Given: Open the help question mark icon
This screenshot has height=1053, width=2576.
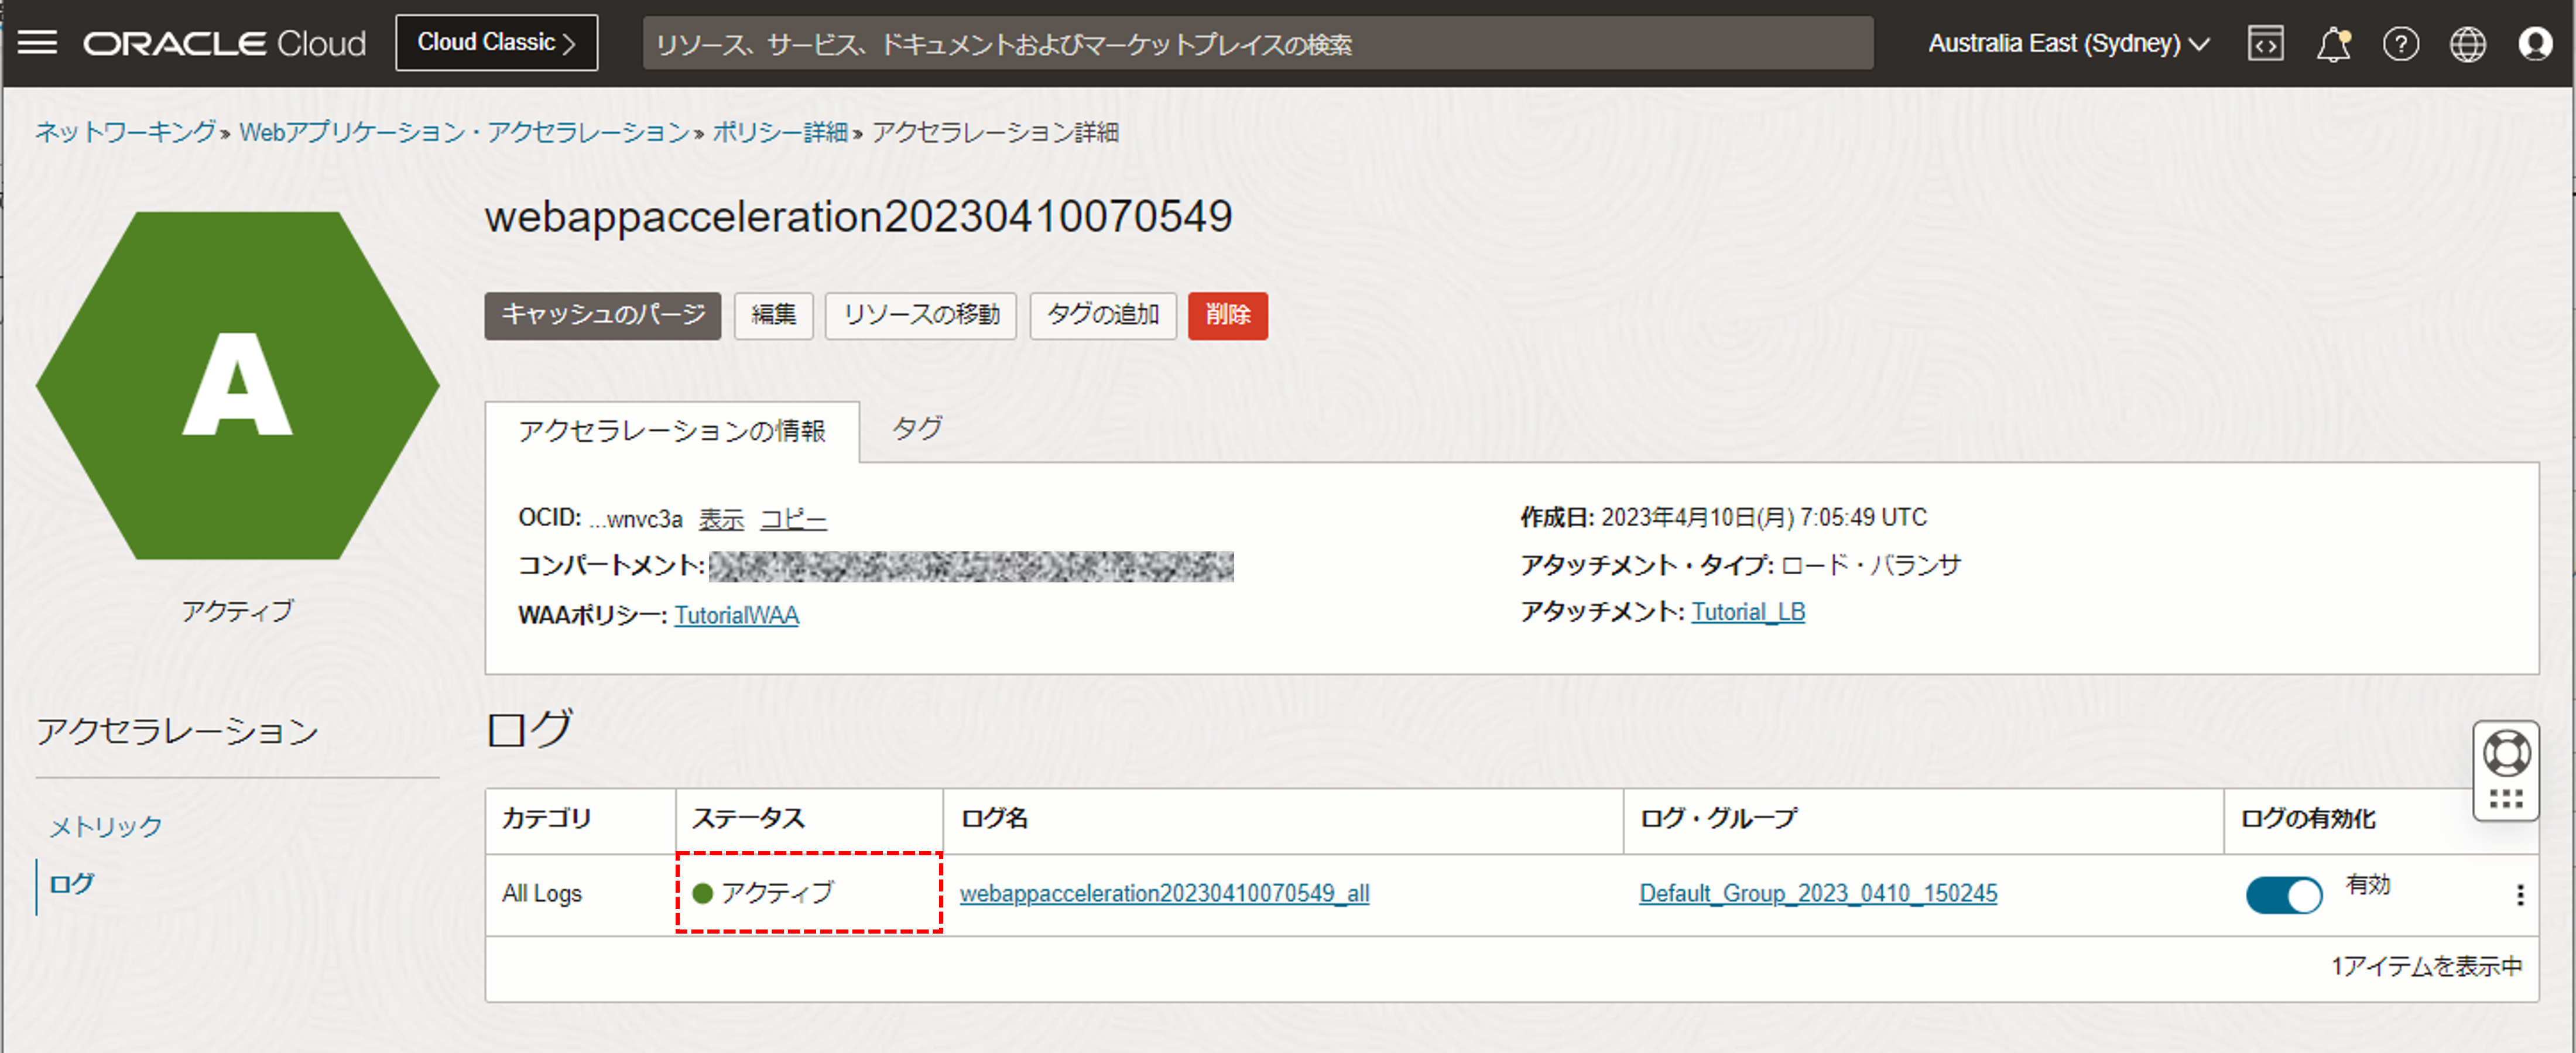Looking at the screenshot, I should pos(2401,43).
